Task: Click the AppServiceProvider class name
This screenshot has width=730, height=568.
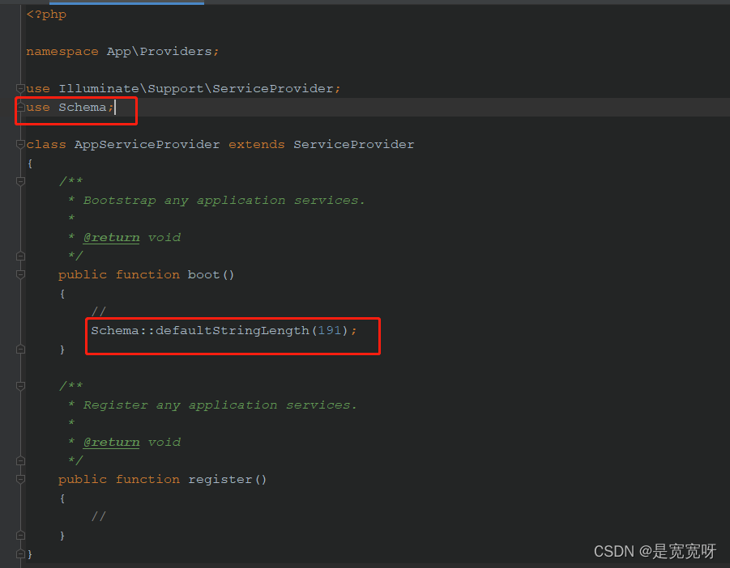Action: click(x=147, y=145)
